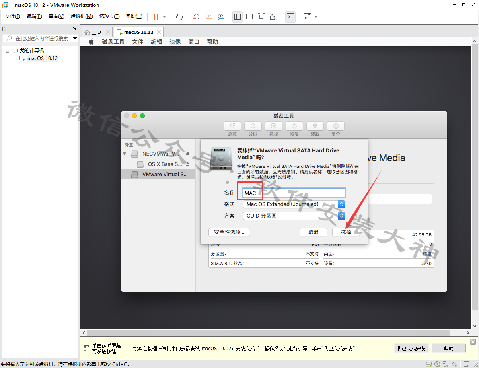The height and width of the screenshot is (368, 479).
Task: Open macOS 窗口 menu
Action: coord(194,42)
